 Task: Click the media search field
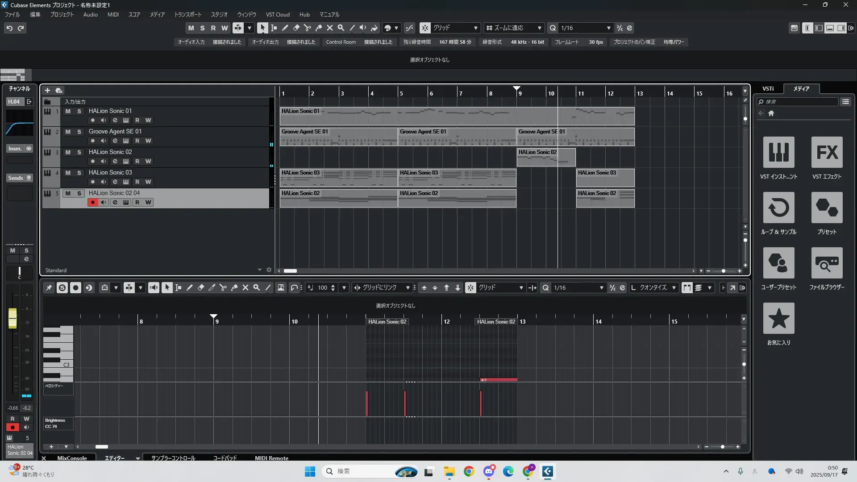coord(799,102)
